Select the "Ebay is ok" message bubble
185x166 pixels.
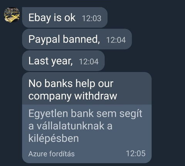pos(65,18)
